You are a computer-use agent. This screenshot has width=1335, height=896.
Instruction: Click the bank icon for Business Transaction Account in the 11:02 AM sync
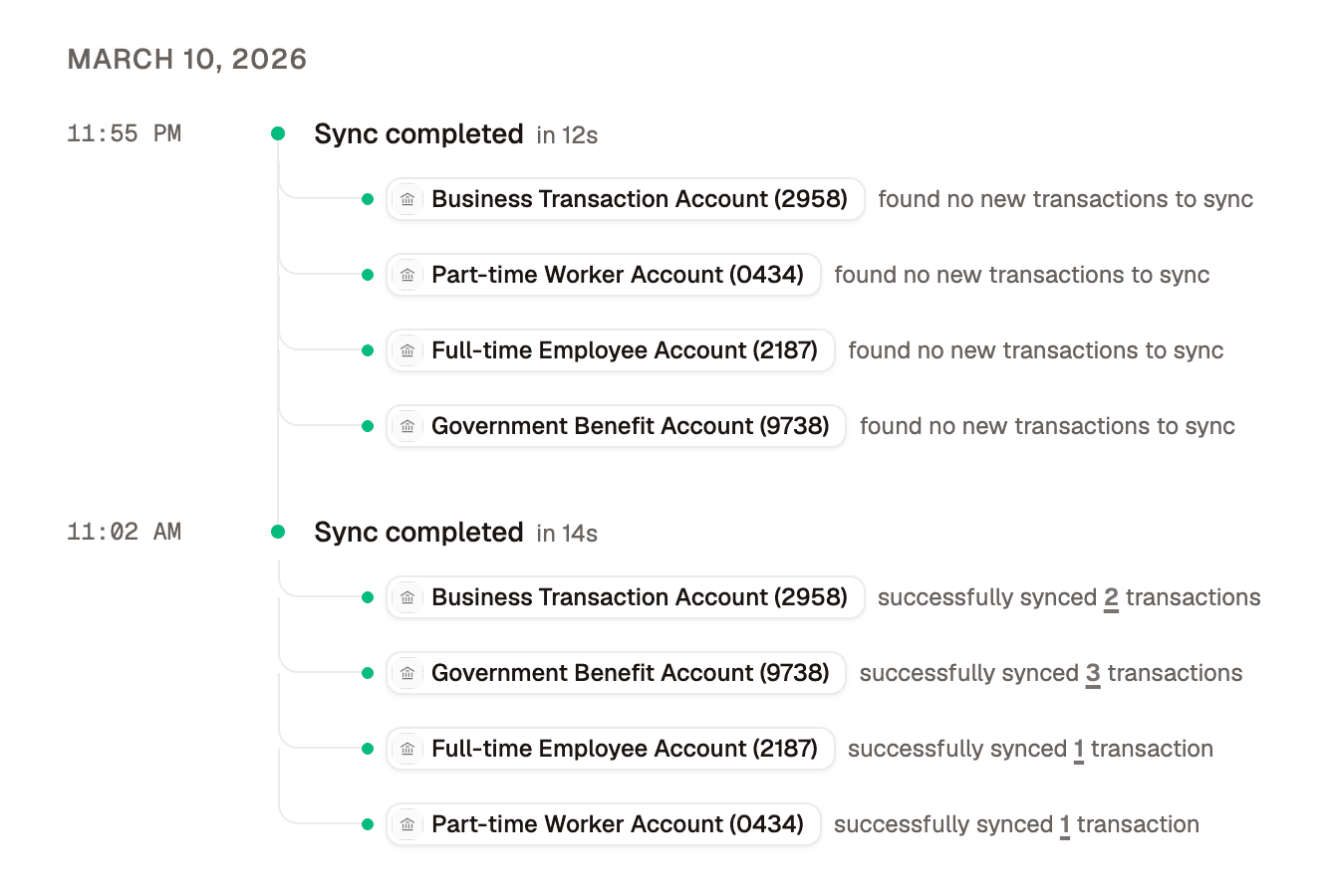(407, 597)
